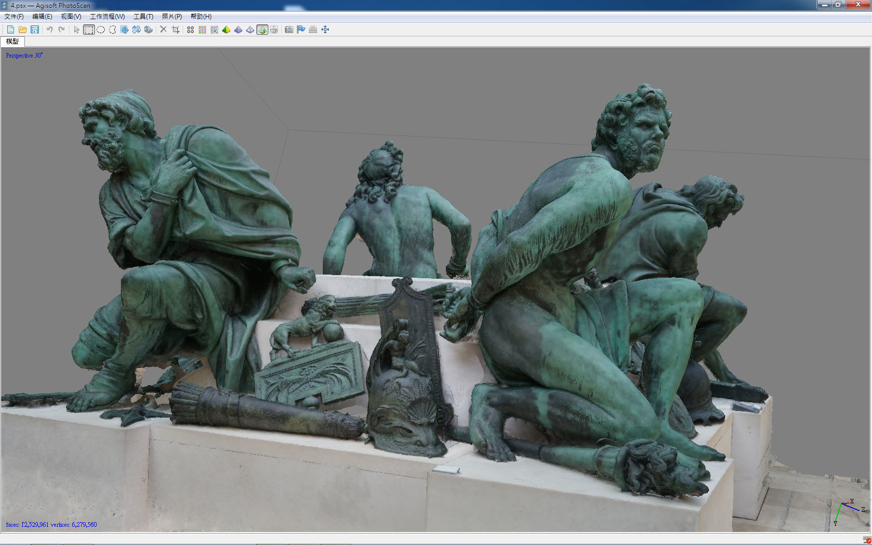
Task: Select the navigation arrow pointer tool
Action: pyautogui.click(x=76, y=30)
